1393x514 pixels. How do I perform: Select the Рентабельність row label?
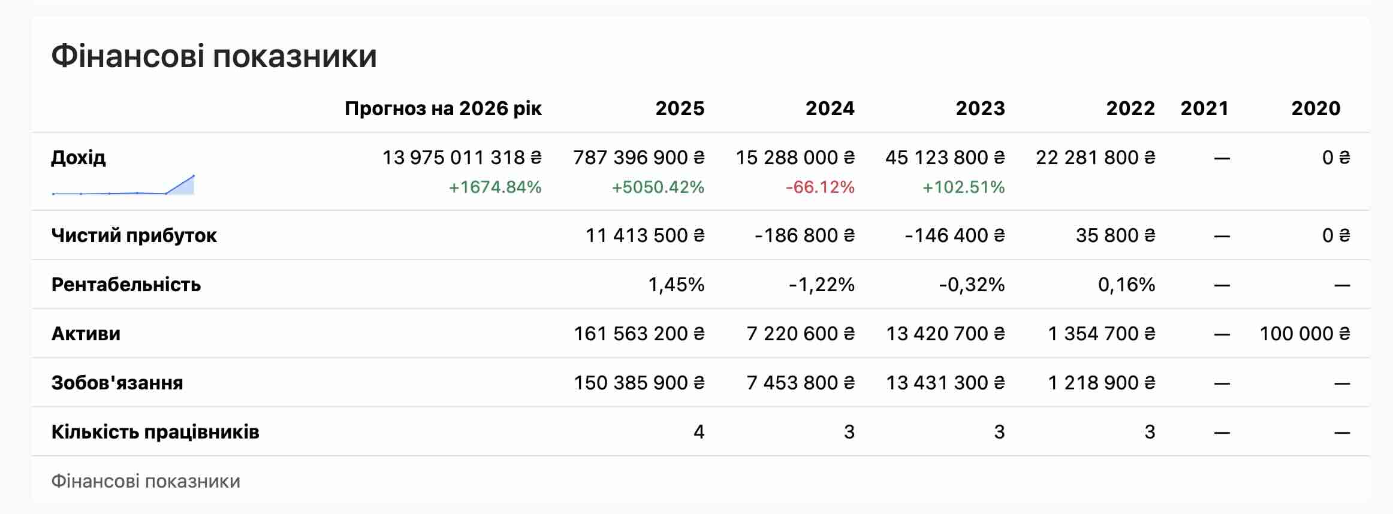pos(126,285)
